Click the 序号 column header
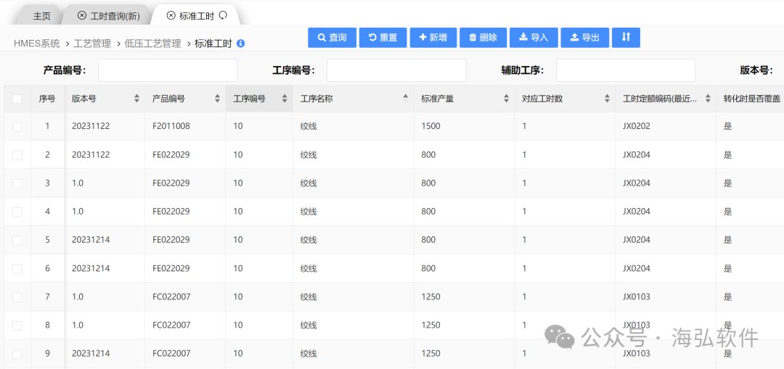Viewport: 784px width, 369px height. click(x=47, y=99)
